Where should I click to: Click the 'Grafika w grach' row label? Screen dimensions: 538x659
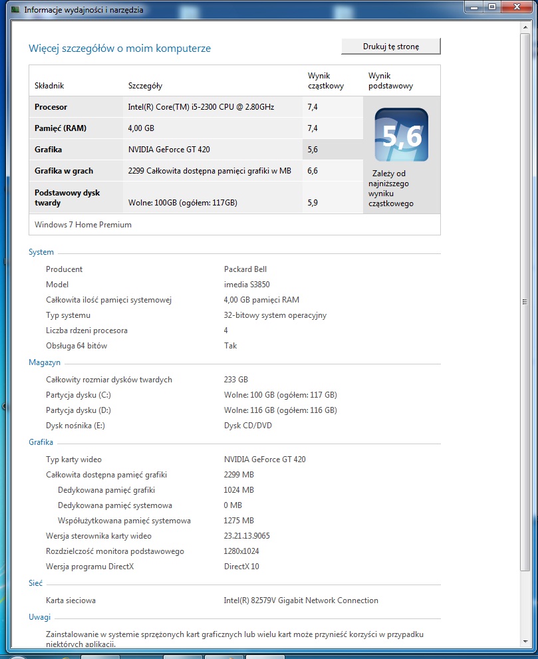pyautogui.click(x=64, y=171)
